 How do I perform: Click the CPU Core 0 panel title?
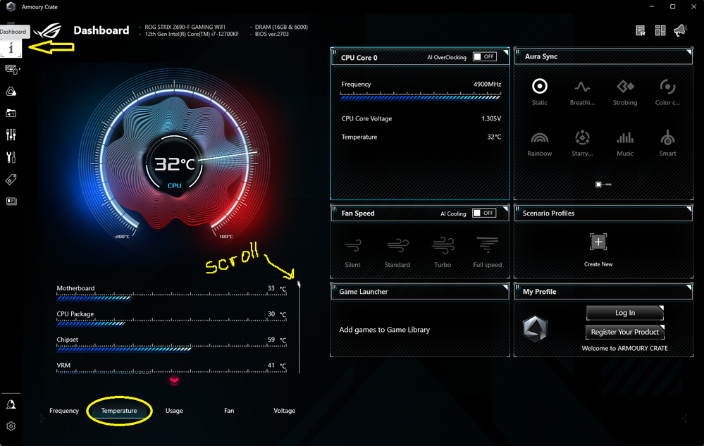359,58
